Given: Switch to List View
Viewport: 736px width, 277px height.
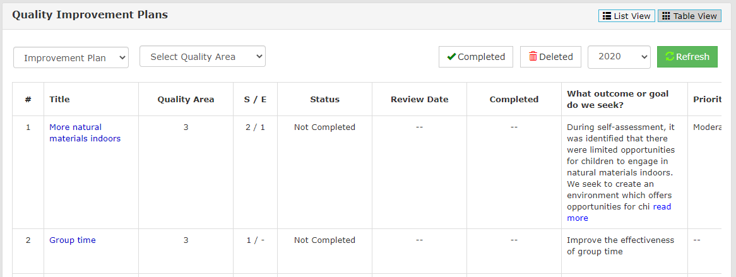Looking at the screenshot, I should coord(626,16).
